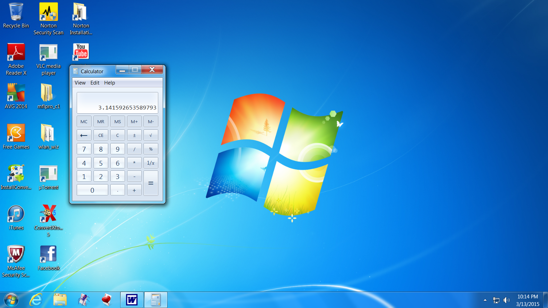Select the mflpro_c1 folder
This screenshot has width=548, height=308.
[48, 96]
